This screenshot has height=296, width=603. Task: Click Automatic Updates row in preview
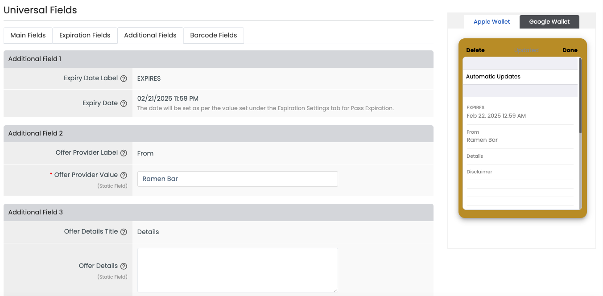pyautogui.click(x=520, y=77)
